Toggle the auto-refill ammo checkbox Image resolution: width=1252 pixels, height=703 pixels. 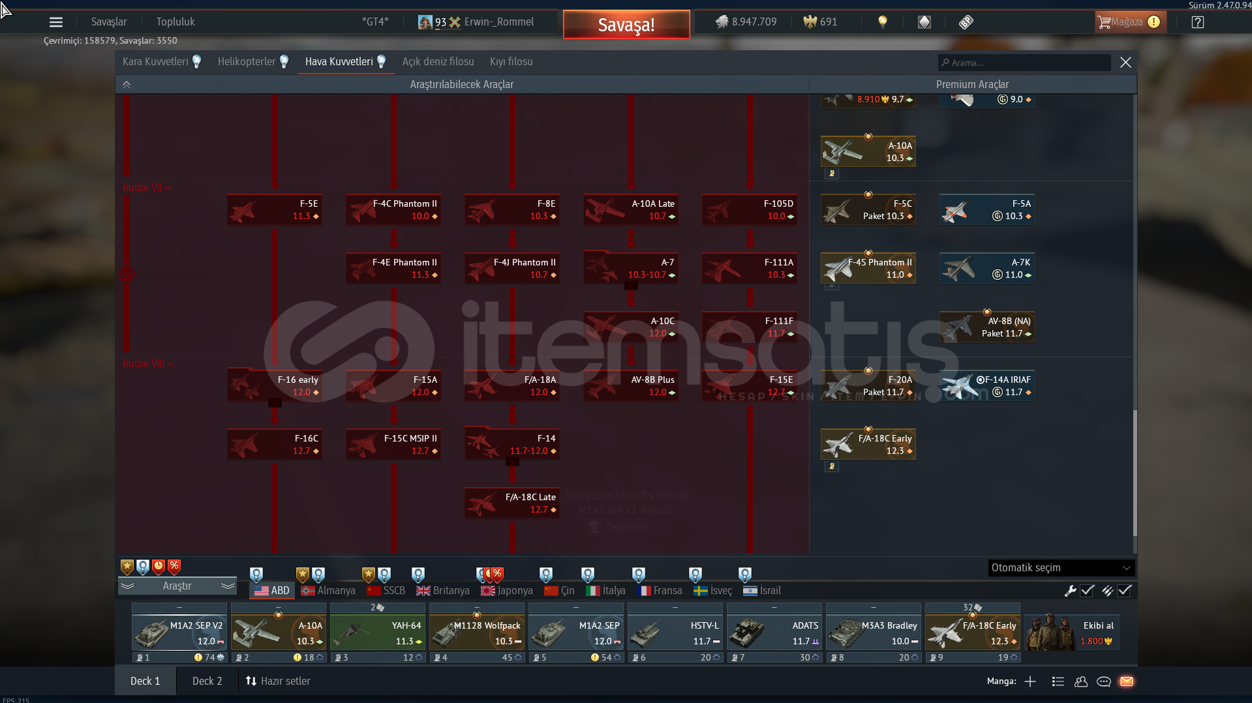(1124, 591)
